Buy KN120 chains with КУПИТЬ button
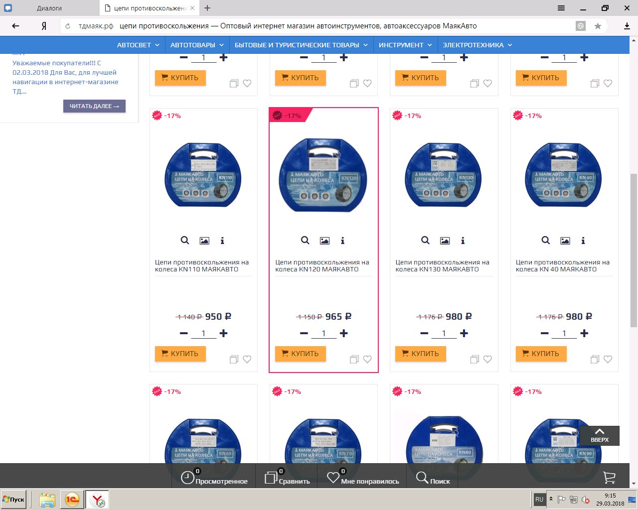Viewport: 638px width, 510px height. tap(300, 354)
